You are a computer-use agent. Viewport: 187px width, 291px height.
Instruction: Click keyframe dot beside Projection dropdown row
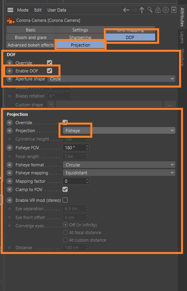(x=10, y=131)
